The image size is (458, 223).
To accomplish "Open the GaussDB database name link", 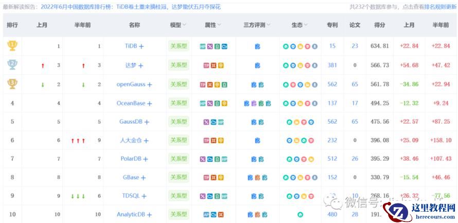I will click(131, 122).
